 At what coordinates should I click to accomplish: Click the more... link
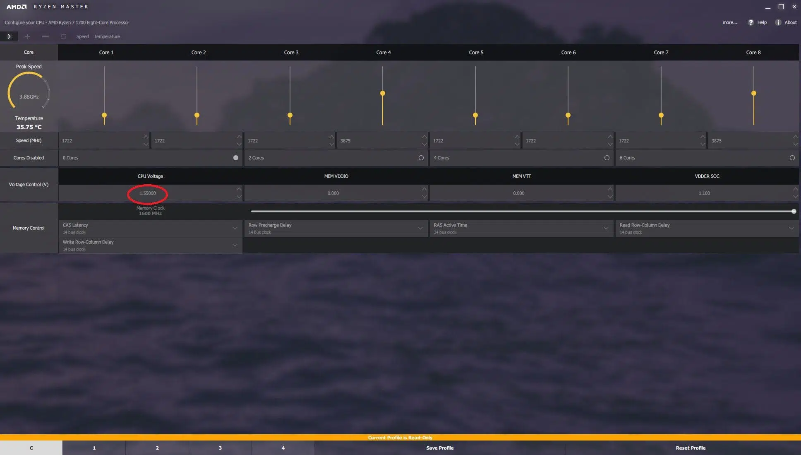click(x=729, y=22)
